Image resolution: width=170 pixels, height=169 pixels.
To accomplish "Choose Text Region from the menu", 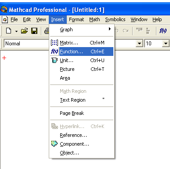I will (82, 100).
